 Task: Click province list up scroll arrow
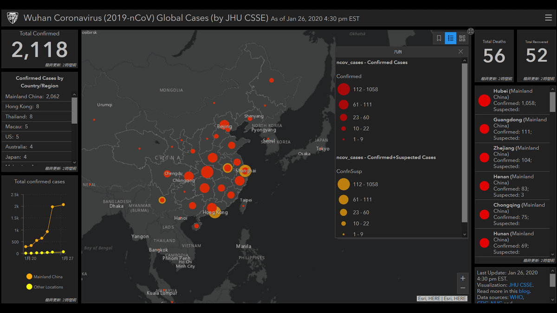coord(552,89)
